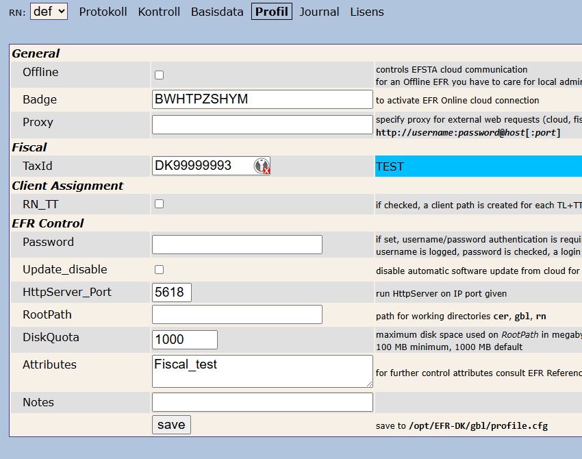Click the key icon in TaxId field
This screenshot has width=582, height=459.
(262, 166)
